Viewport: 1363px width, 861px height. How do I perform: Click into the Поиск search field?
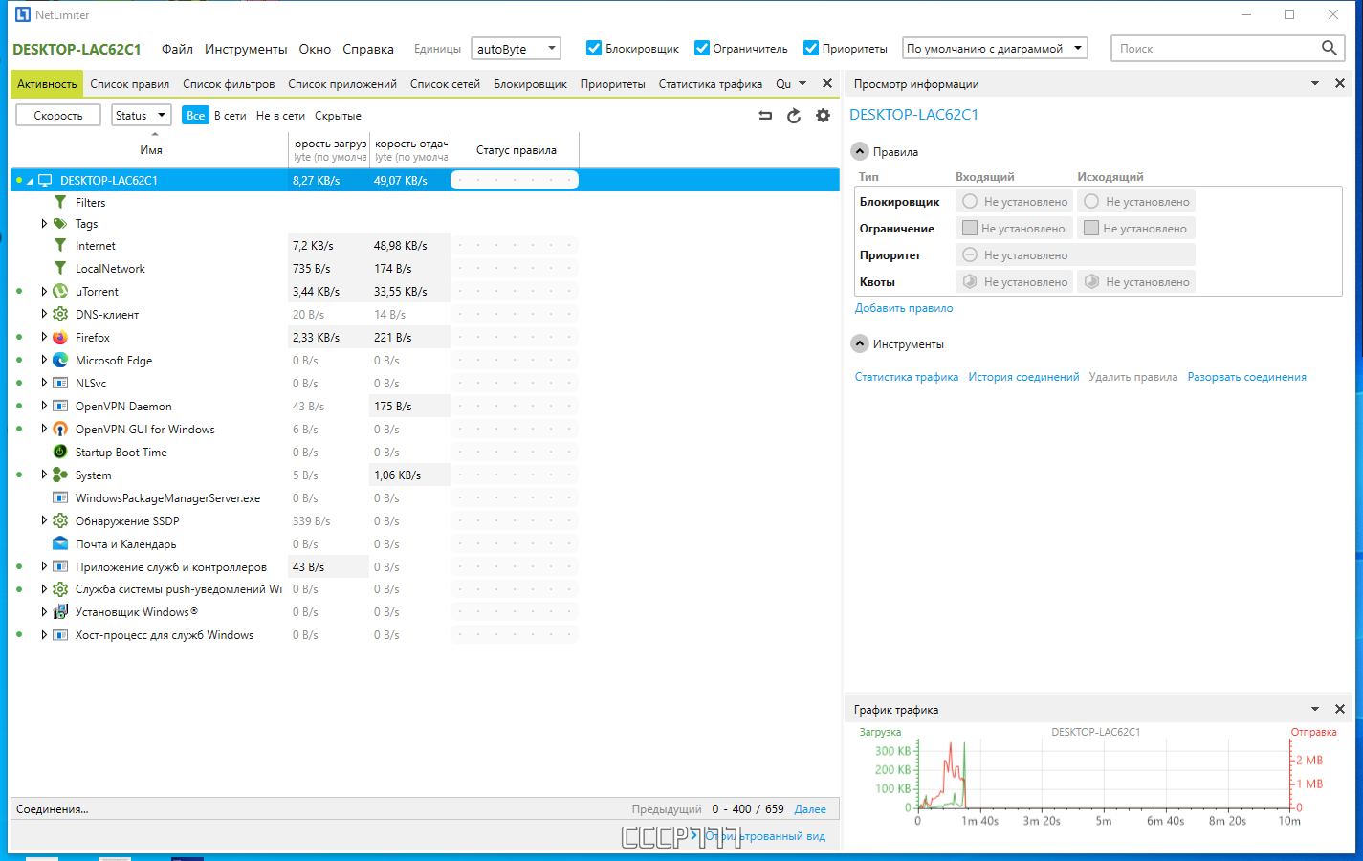(x=1215, y=49)
